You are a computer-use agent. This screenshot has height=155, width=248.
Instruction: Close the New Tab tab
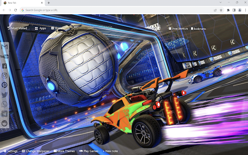click(x=42, y=3)
